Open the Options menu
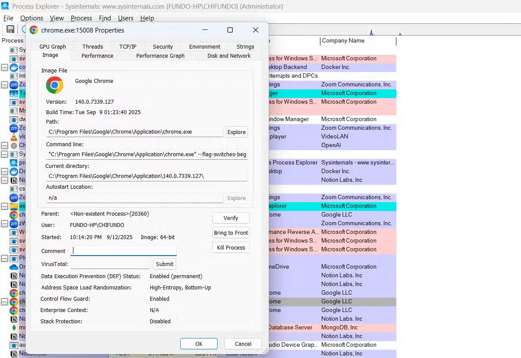Image resolution: width=521 pixels, height=358 pixels. pos(31,18)
